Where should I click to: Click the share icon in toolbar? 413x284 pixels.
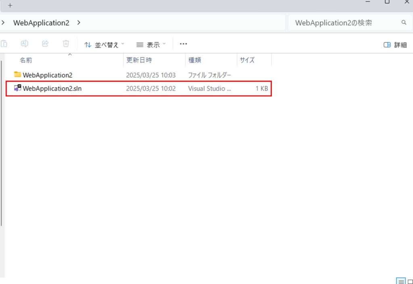[x=45, y=44]
